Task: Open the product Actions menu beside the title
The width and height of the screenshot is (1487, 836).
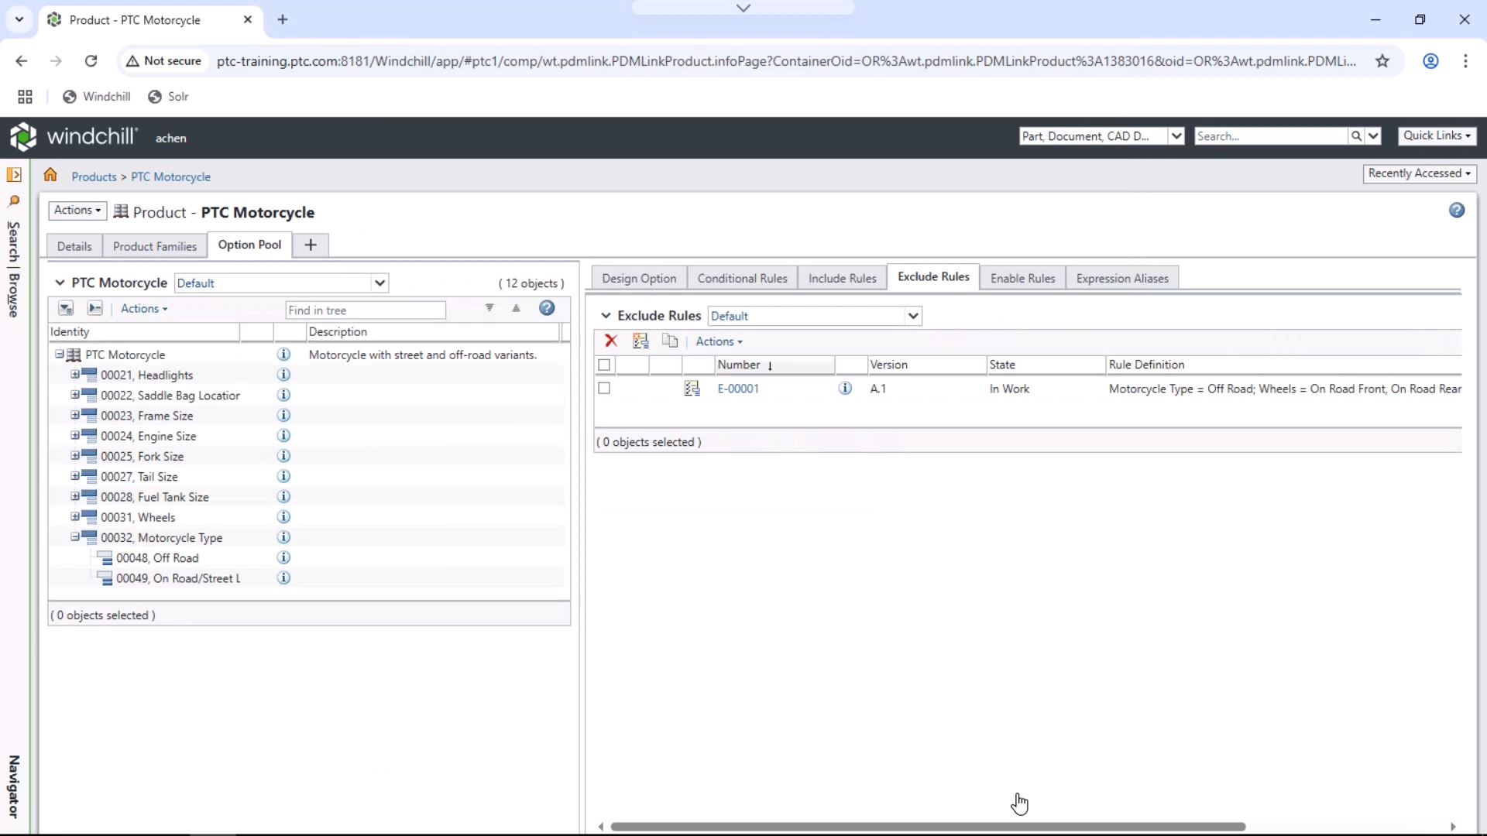Action: [x=77, y=210]
